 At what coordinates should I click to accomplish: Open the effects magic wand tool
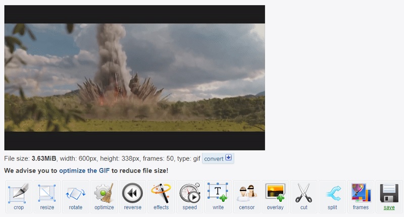click(x=161, y=196)
